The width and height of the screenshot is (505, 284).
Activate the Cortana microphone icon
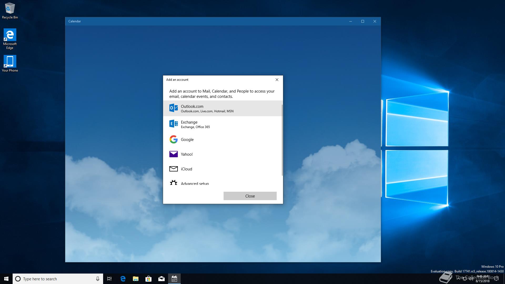click(98, 279)
